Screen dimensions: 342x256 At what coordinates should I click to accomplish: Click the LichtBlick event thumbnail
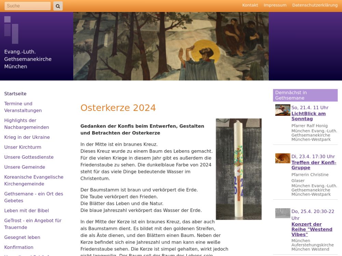[282, 110]
